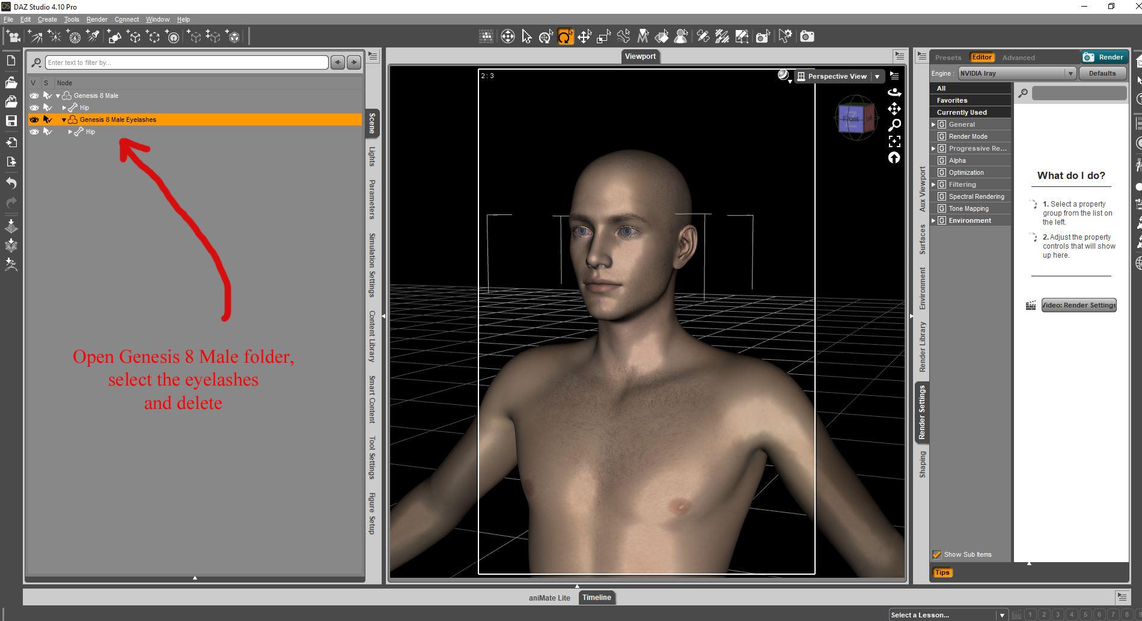Click the Scene filter text field
This screenshot has width=1142, height=621.
tap(186, 62)
